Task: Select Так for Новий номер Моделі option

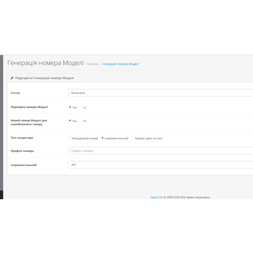Action: 70,120
